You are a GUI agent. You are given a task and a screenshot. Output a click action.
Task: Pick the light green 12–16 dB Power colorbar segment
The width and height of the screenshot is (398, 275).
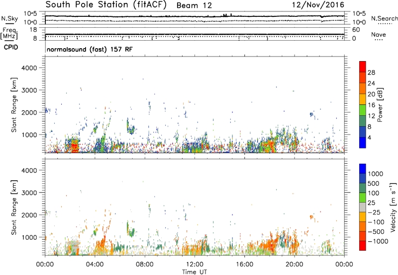pyautogui.click(x=363, y=110)
